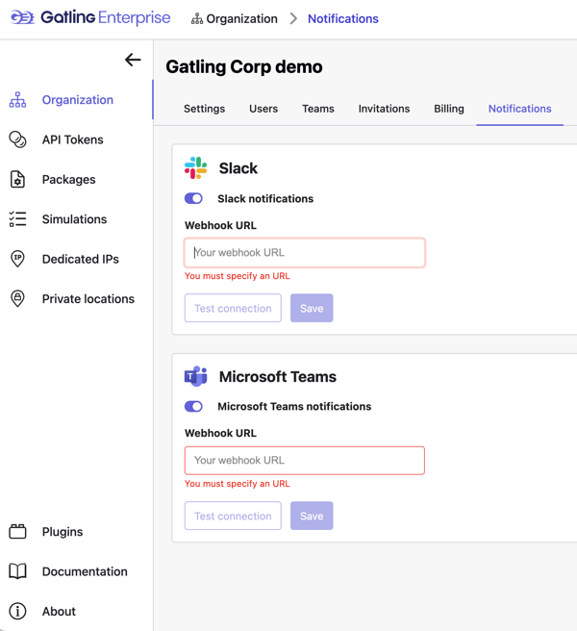Focus the Slack webhook URL field

[305, 253]
